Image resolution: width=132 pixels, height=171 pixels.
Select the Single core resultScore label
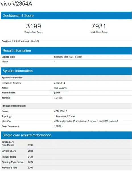(x=8, y=144)
